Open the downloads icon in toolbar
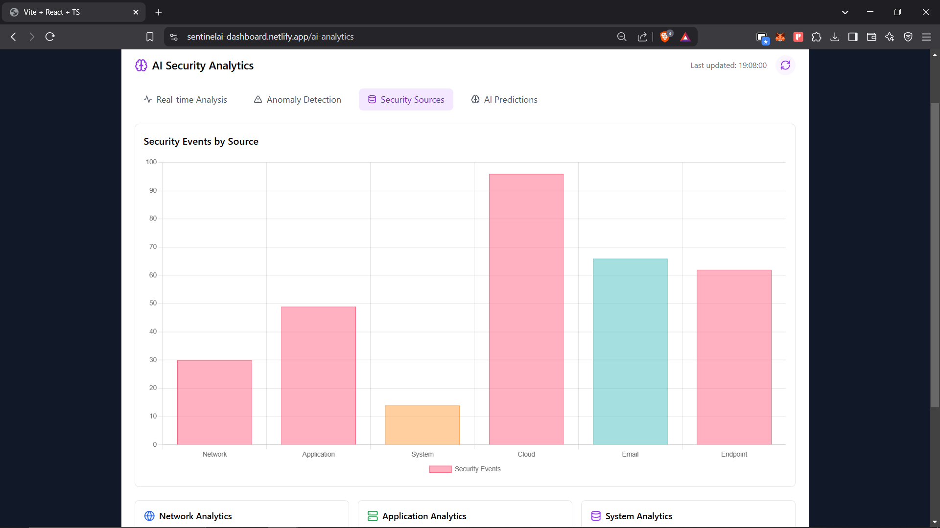 pyautogui.click(x=835, y=37)
